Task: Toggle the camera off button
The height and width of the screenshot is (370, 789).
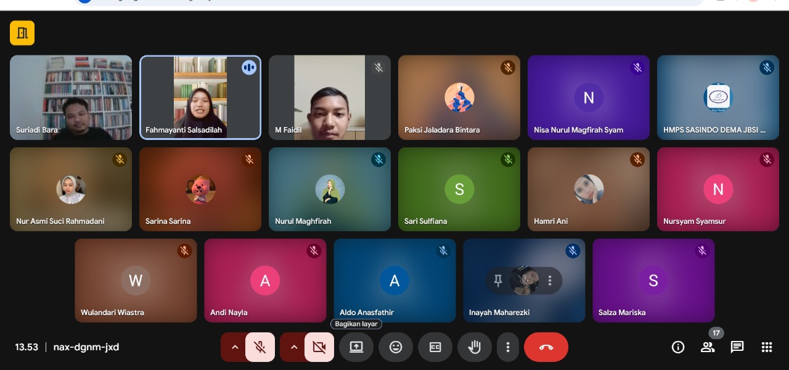Action: coord(319,347)
